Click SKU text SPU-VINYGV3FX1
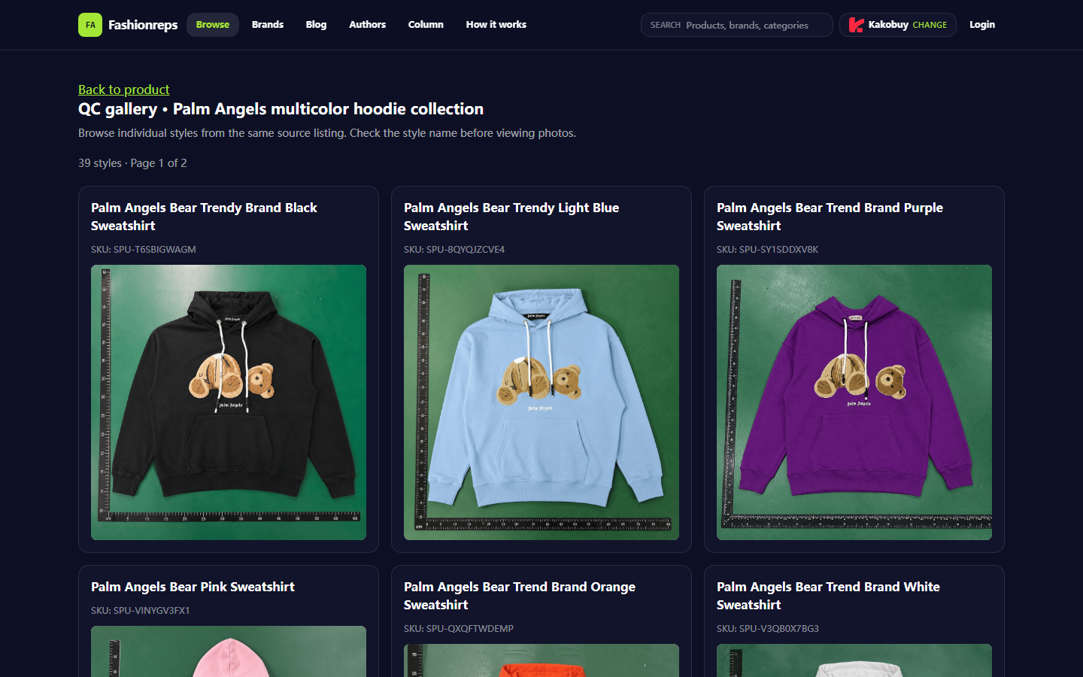Screen dimensions: 1083x677 (141, 611)
